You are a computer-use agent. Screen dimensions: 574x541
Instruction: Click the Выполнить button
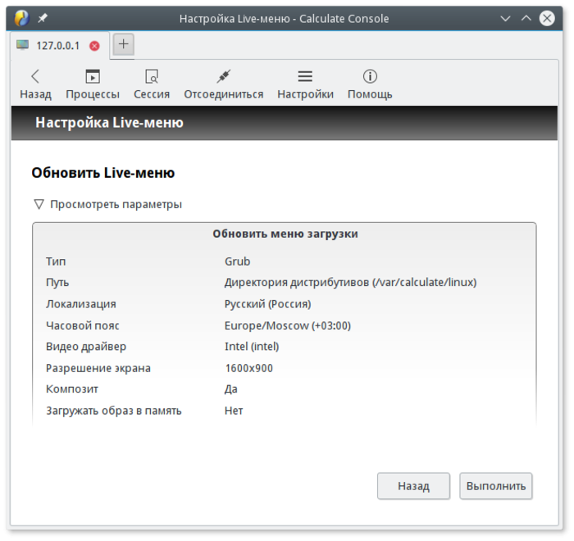[x=495, y=486]
